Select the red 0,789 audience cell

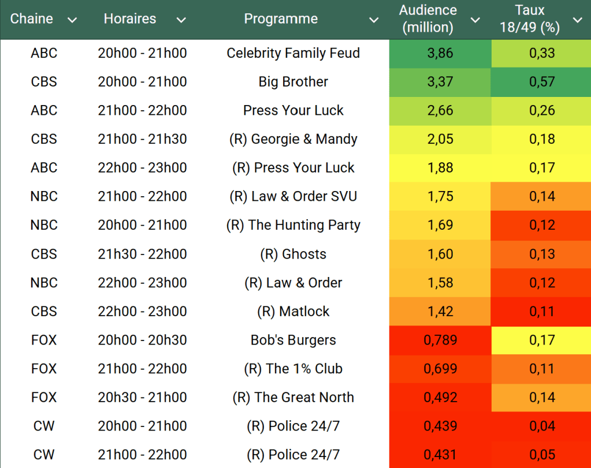440,340
